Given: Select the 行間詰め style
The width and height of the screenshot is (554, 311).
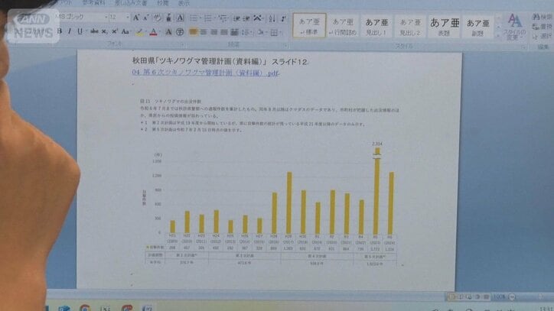Looking at the screenshot, I should tap(343, 27).
